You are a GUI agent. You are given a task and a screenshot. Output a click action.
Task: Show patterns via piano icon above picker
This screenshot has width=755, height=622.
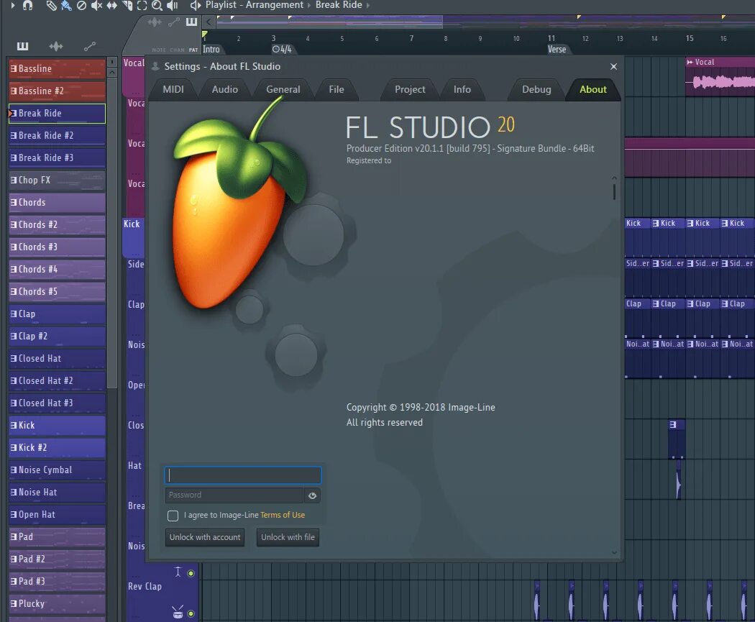[x=22, y=46]
